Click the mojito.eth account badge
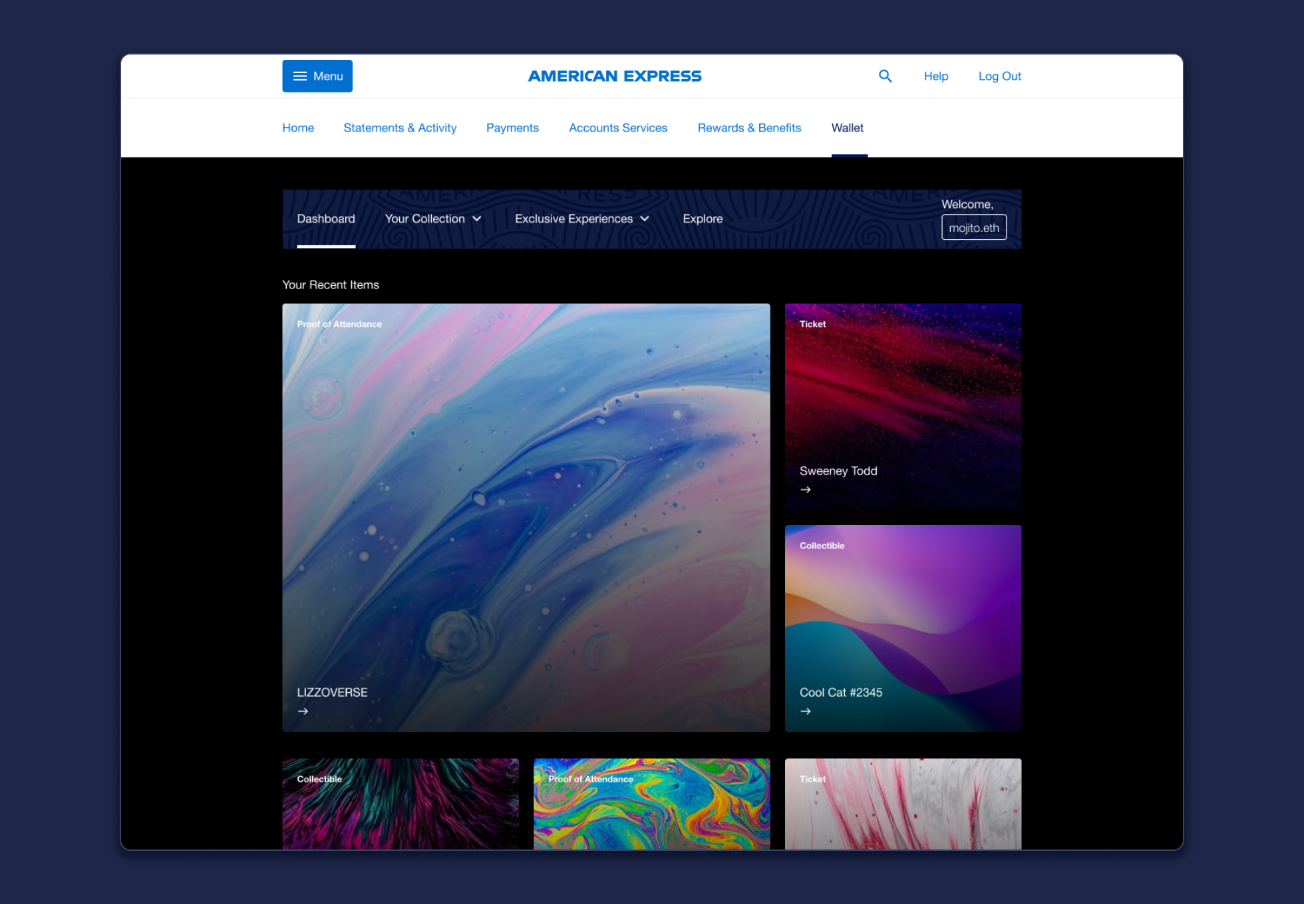This screenshot has width=1304, height=904. (x=974, y=227)
